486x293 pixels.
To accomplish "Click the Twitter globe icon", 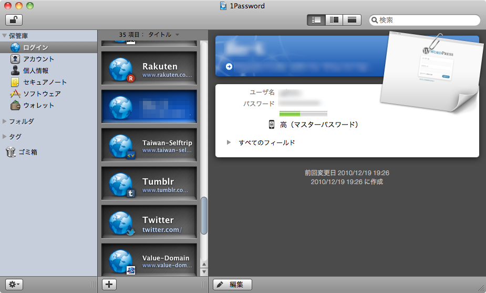I will coord(121,223).
